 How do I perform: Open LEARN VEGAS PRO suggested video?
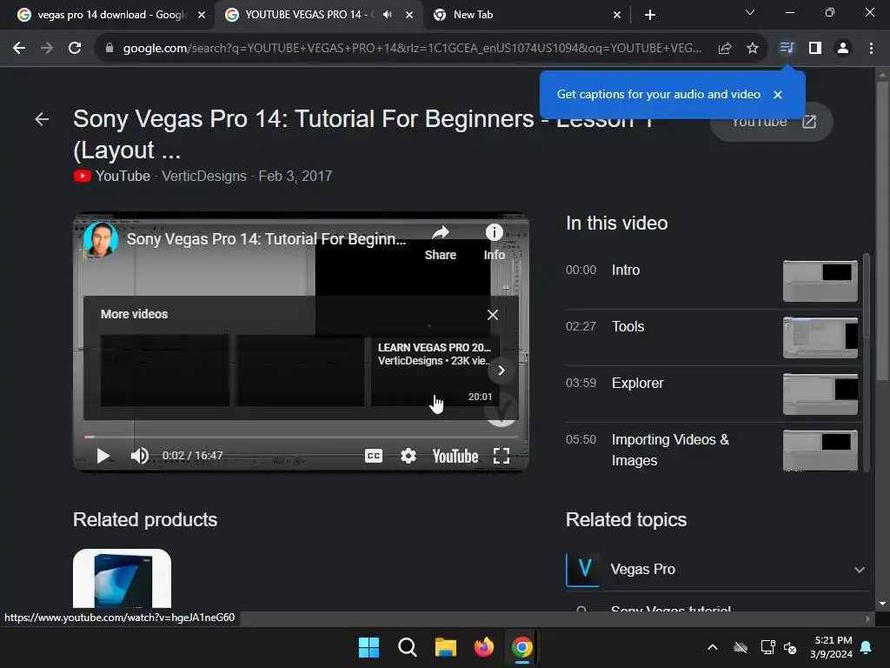click(435, 371)
